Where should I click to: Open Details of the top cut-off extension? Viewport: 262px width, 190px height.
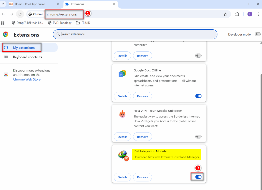[x=123, y=56]
